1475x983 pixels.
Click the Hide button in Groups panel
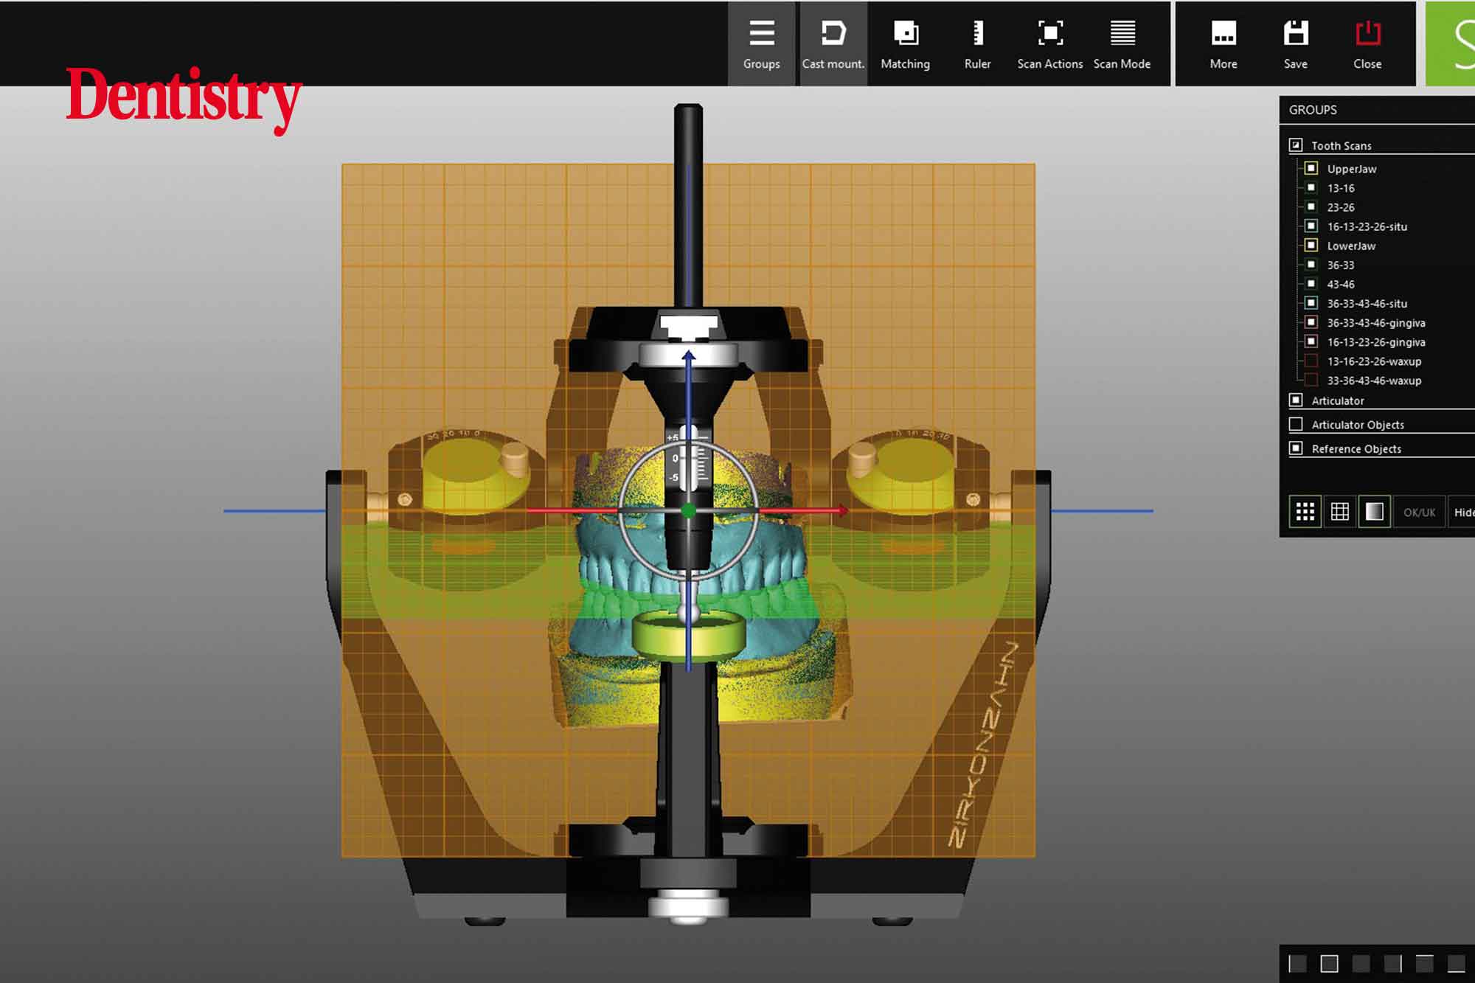click(1462, 512)
